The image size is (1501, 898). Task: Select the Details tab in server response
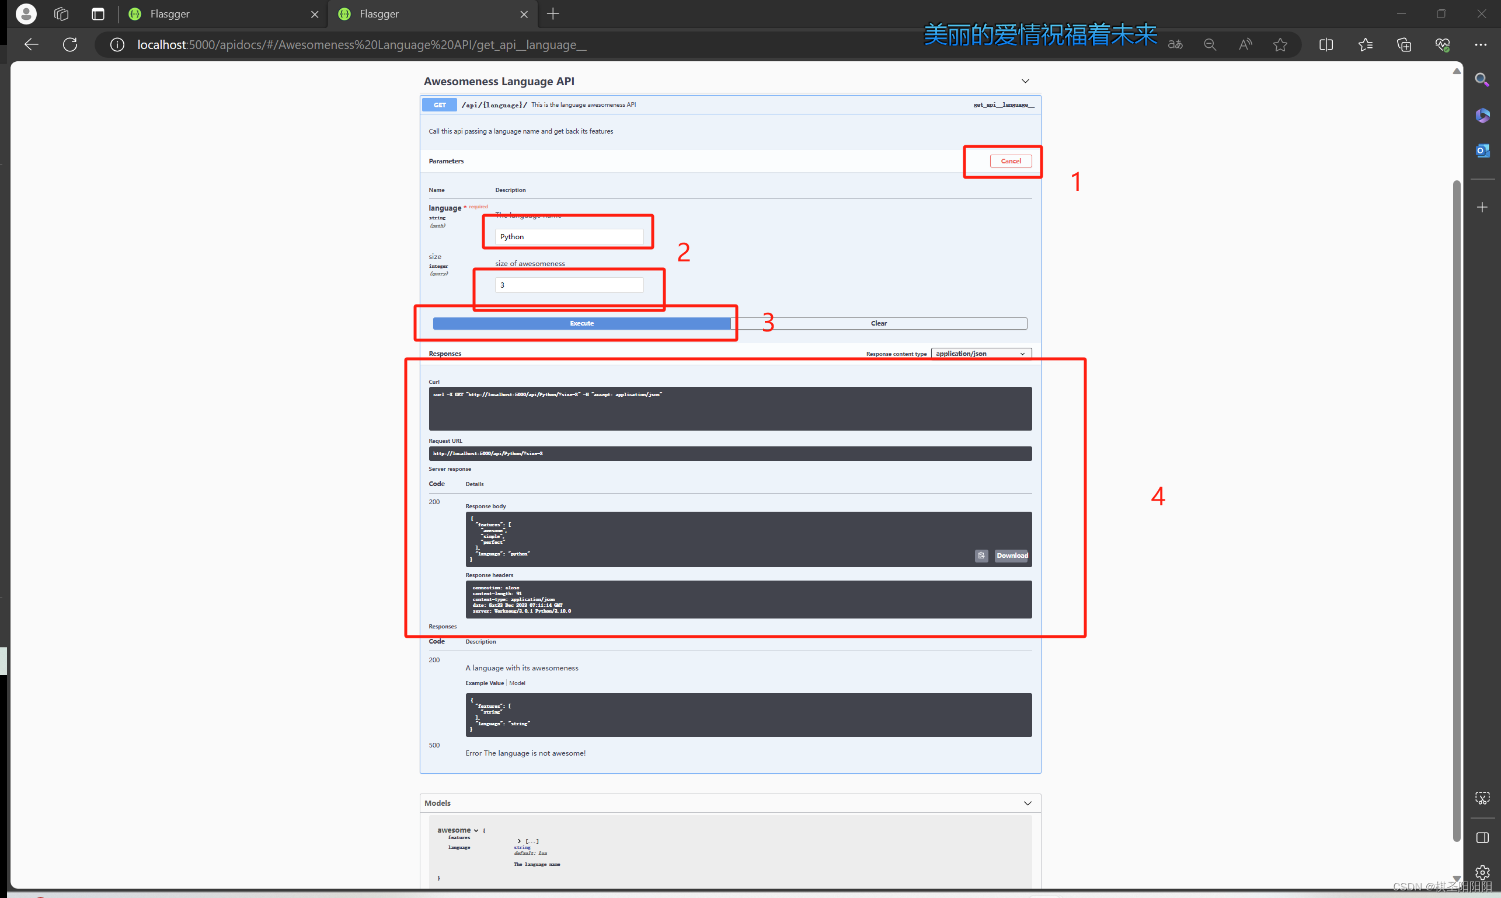point(475,483)
